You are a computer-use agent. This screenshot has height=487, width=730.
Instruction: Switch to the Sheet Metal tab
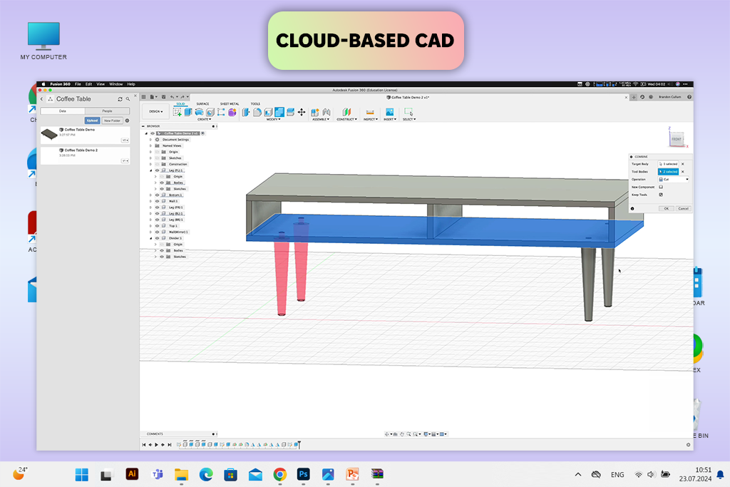pos(230,104)
